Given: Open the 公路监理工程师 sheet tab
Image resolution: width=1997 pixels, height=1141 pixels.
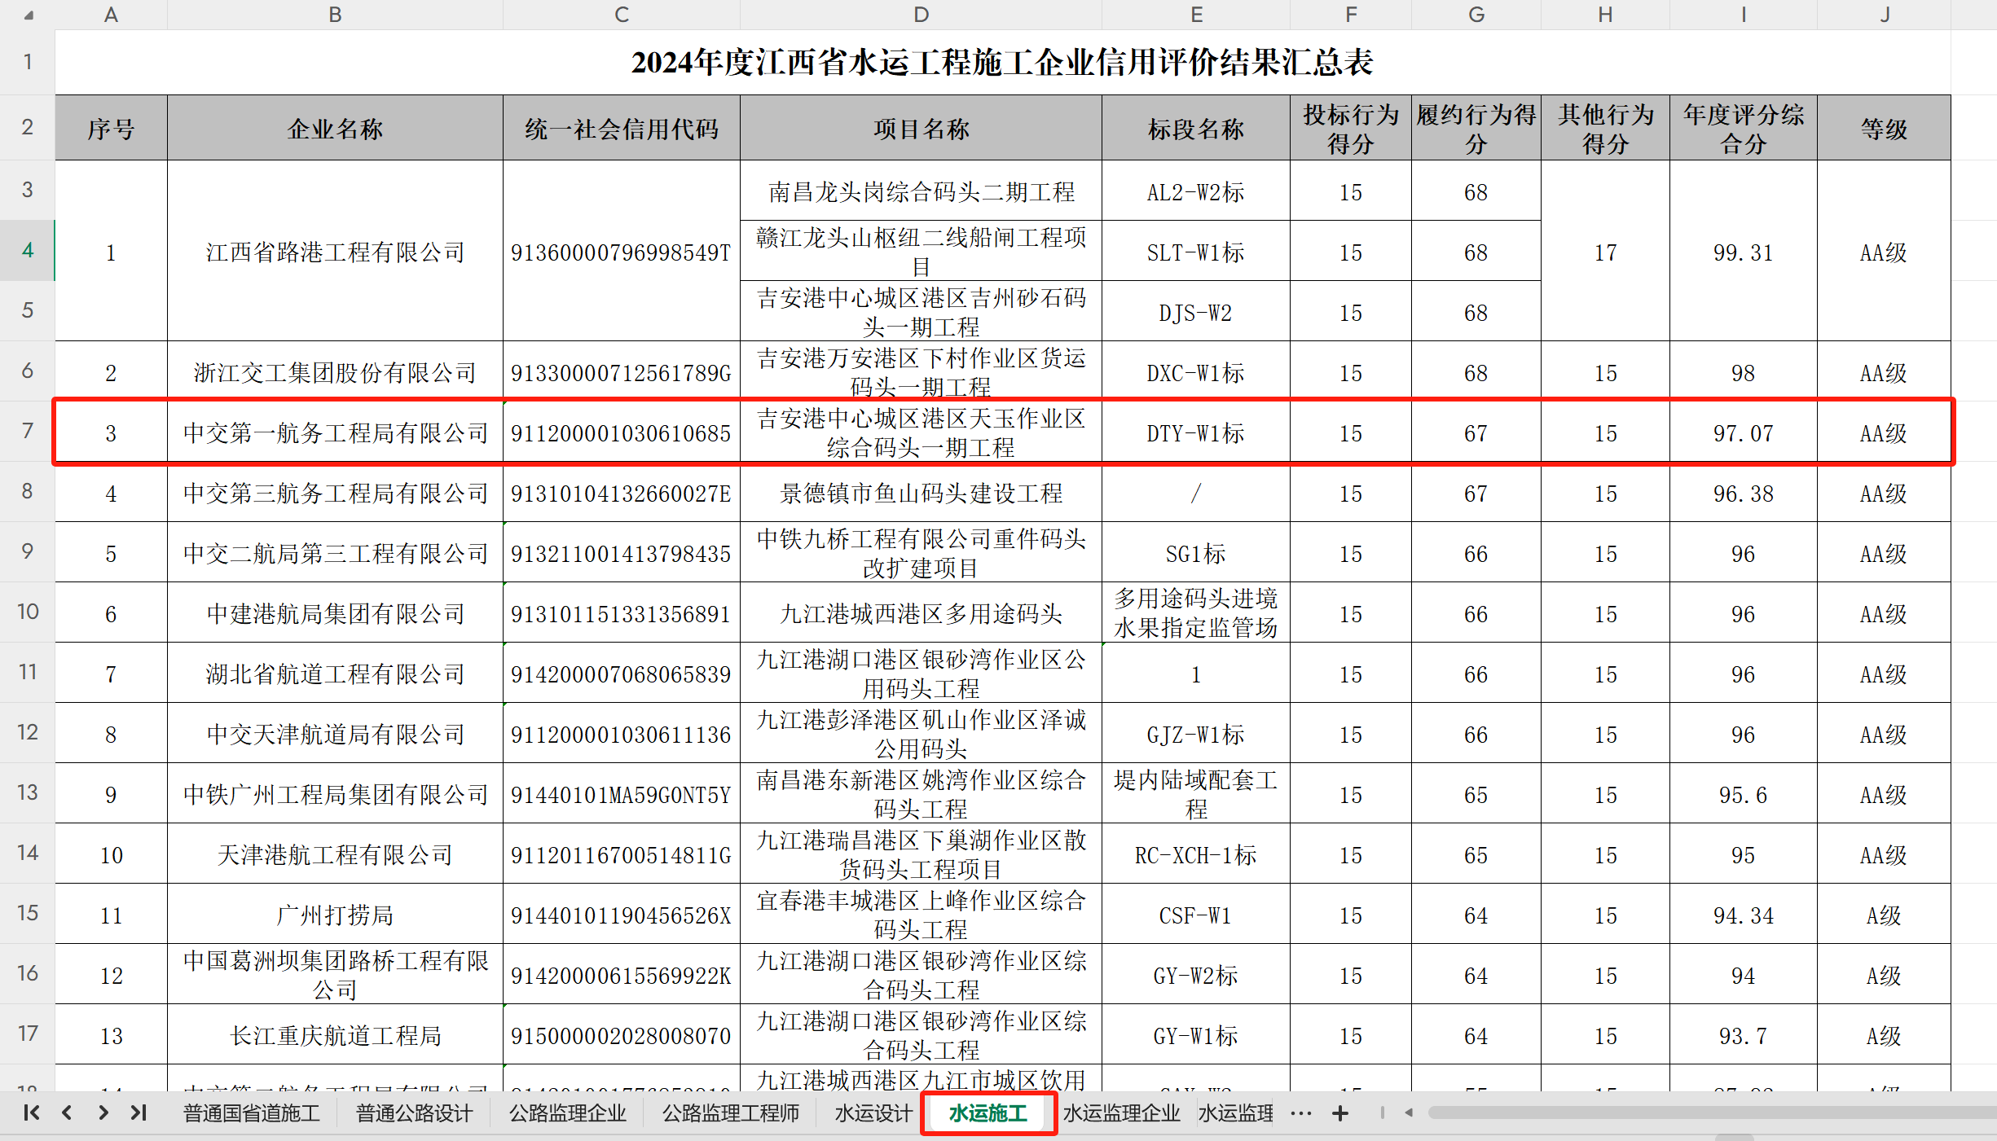Looking at the screenshot, I should click(x=730, y=1113).
